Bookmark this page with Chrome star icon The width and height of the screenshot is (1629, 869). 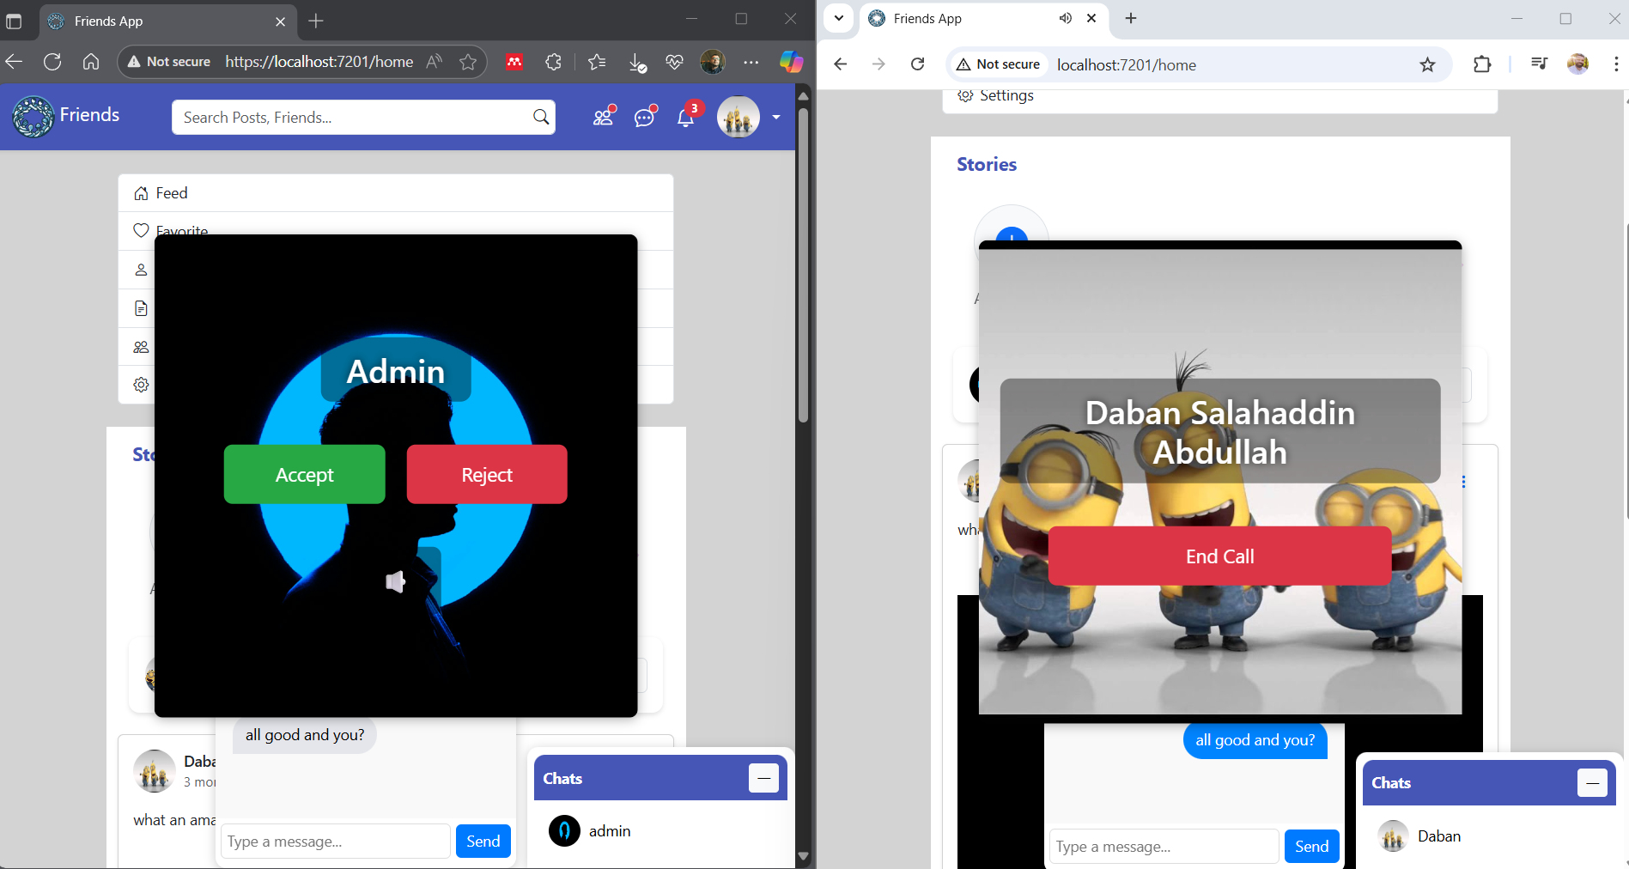1427,64
